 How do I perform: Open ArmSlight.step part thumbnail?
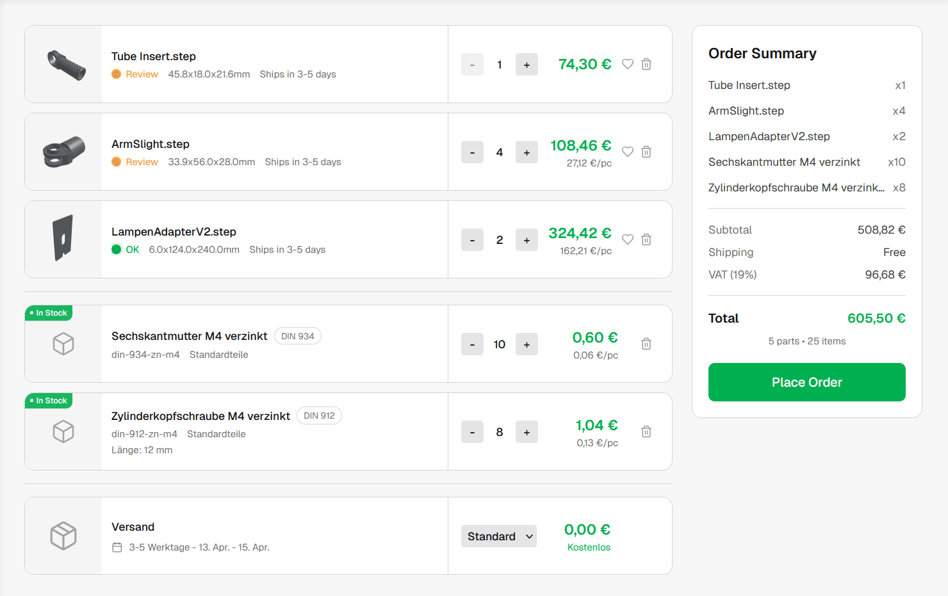(x=63, y=152)
